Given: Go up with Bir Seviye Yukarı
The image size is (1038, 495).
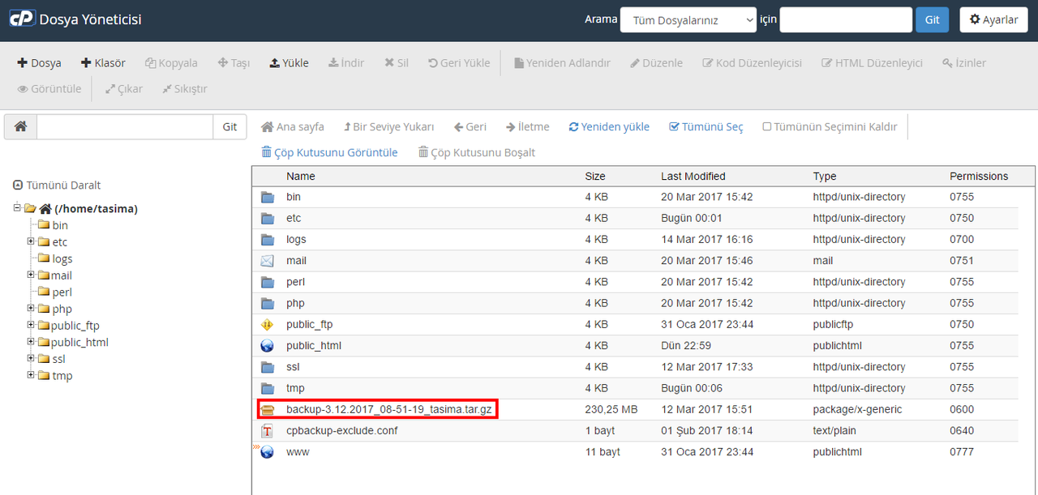Looking at the screenshot, I should [388, 126].
